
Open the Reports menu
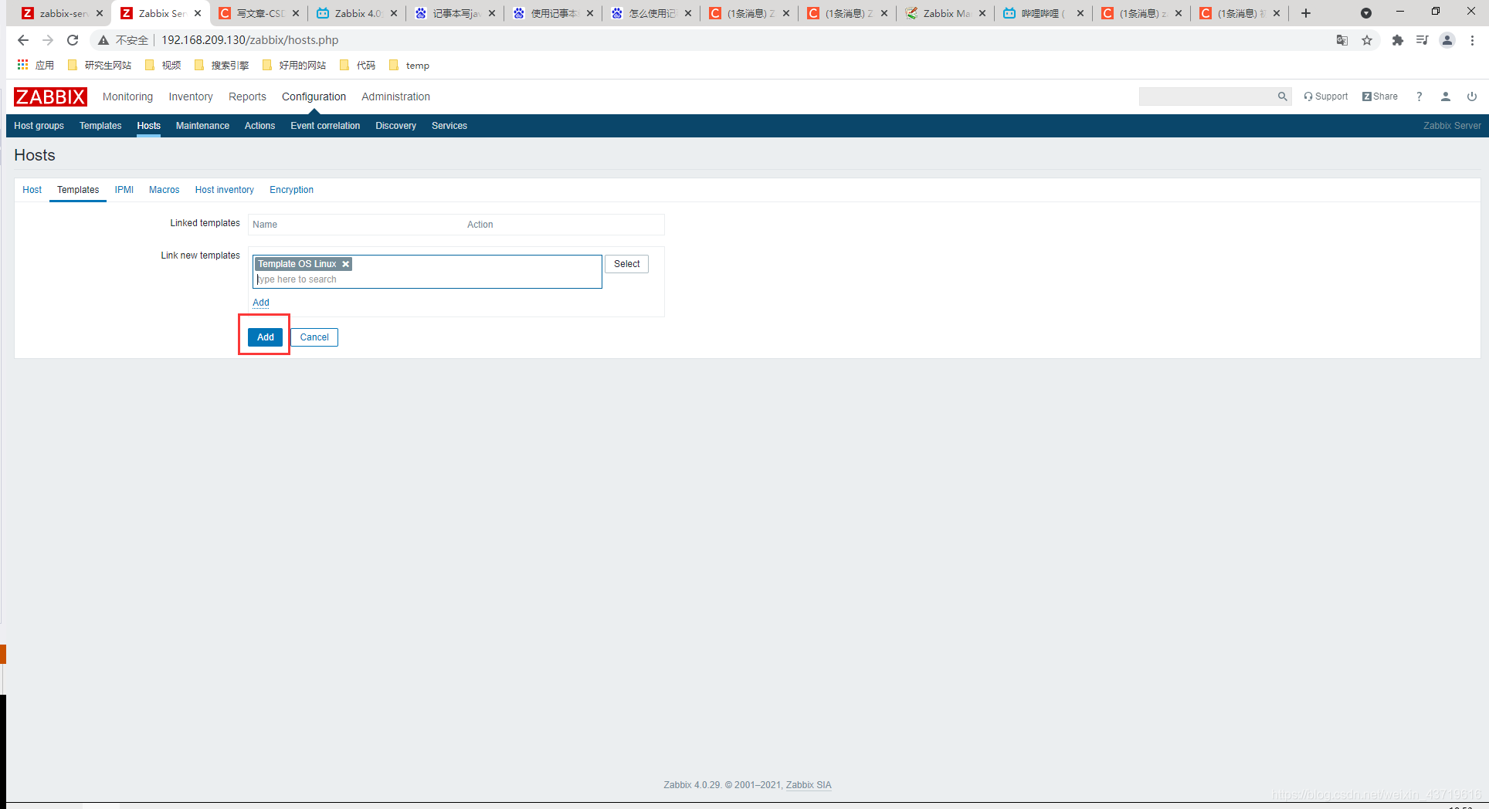tap(247, 96)
